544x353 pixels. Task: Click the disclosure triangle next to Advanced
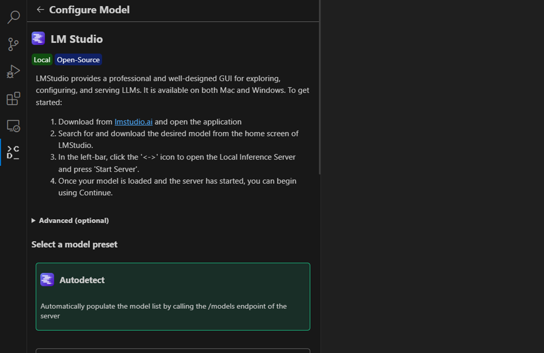(x=33, y=220)
